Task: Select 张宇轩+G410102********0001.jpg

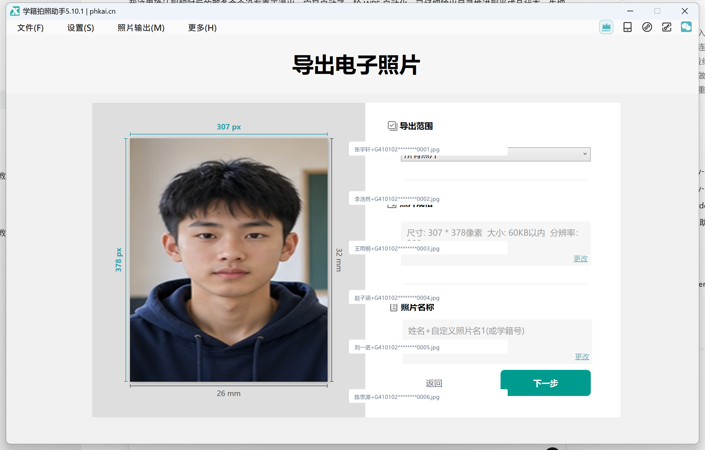Action: click(x=428, y=149)
